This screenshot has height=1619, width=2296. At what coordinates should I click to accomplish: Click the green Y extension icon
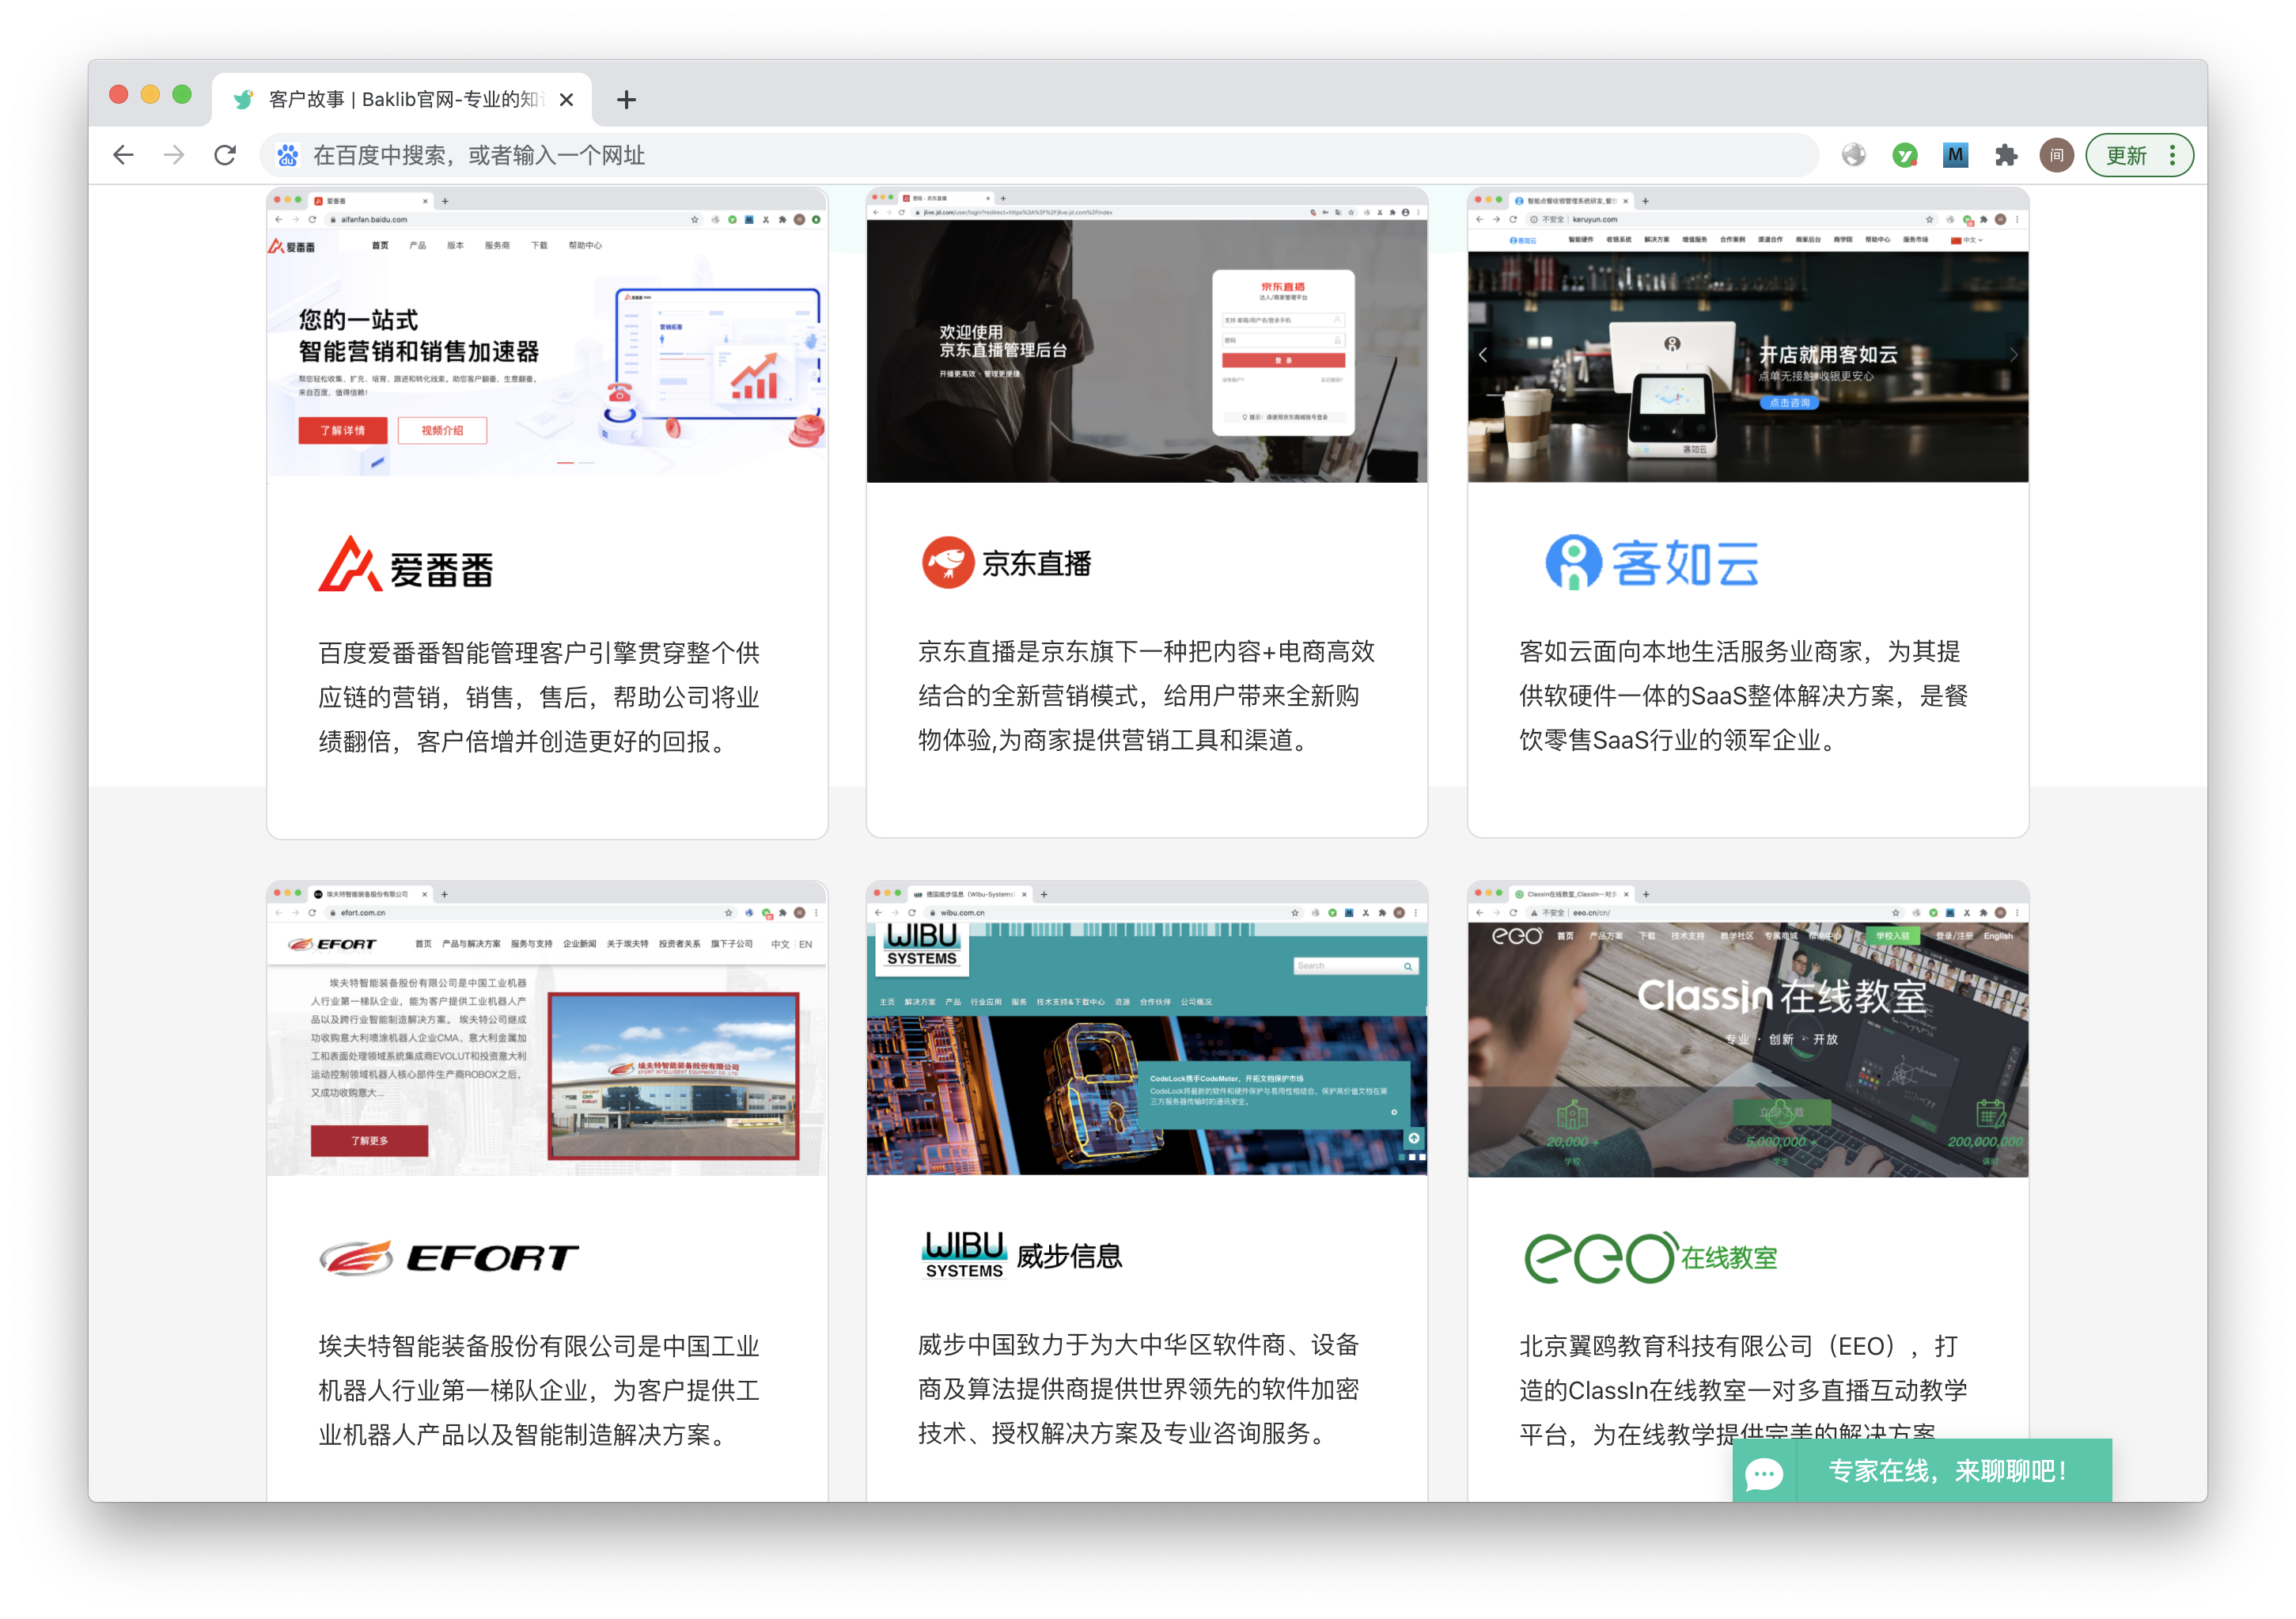(1905, 155)
